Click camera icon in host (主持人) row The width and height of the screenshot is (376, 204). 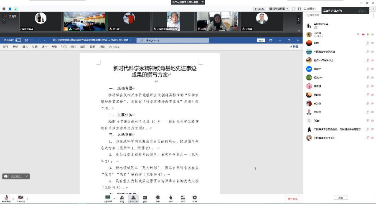[x=372, y=34]
